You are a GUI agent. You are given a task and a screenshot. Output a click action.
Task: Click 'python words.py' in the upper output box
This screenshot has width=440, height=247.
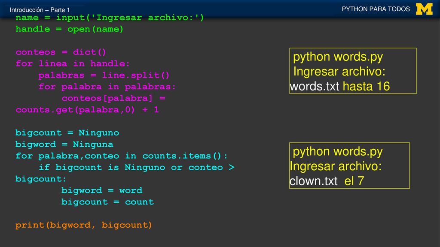(338, 57)
